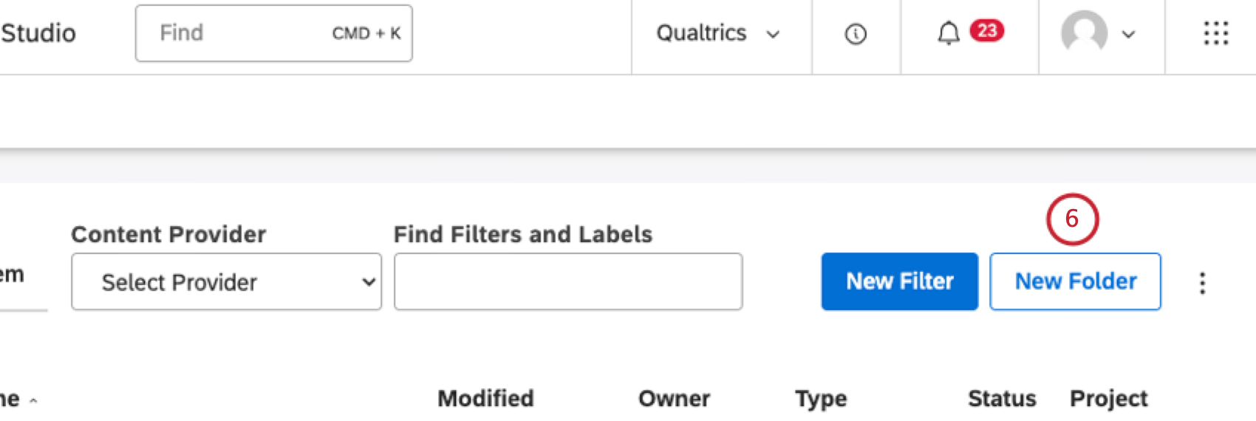This screenshot has width=1256, height=421.
Task: Open the app grid launcher
Action: [x=1215, y=33]
